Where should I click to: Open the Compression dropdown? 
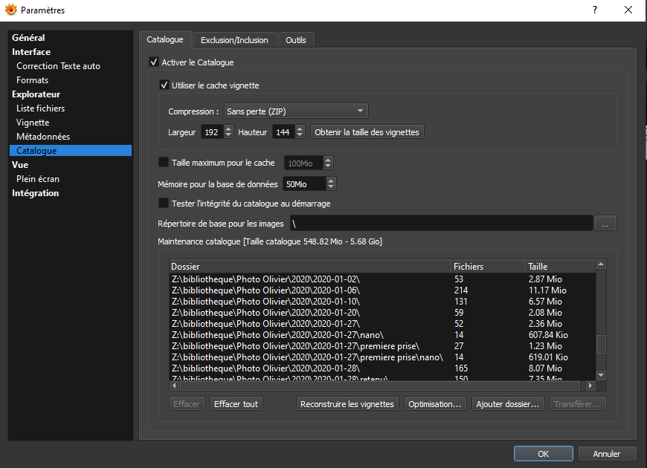296,111
